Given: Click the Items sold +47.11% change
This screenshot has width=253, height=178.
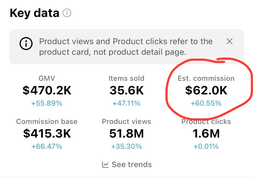Looking at the screenshot, I should click(126, 103).
